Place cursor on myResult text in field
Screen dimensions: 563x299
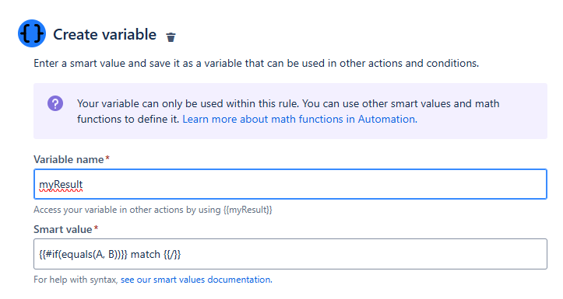point(61,184)
